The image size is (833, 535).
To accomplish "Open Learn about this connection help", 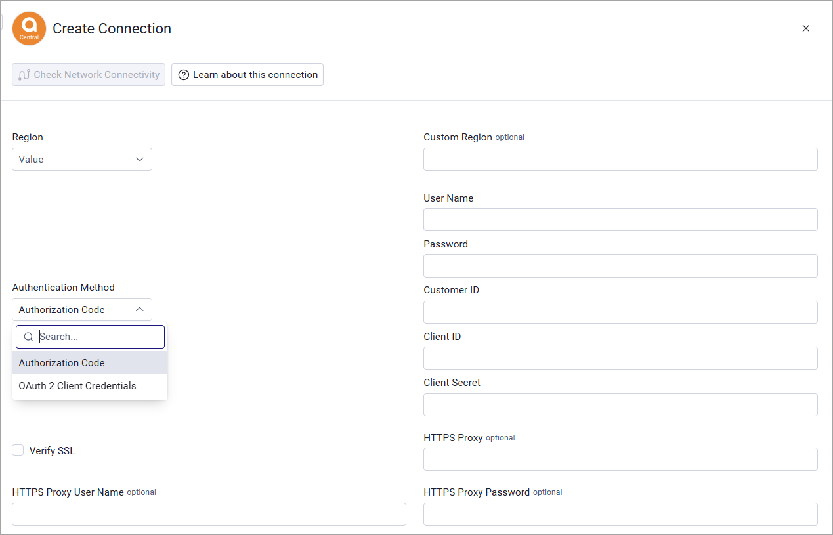I will (x=247, y=75).
